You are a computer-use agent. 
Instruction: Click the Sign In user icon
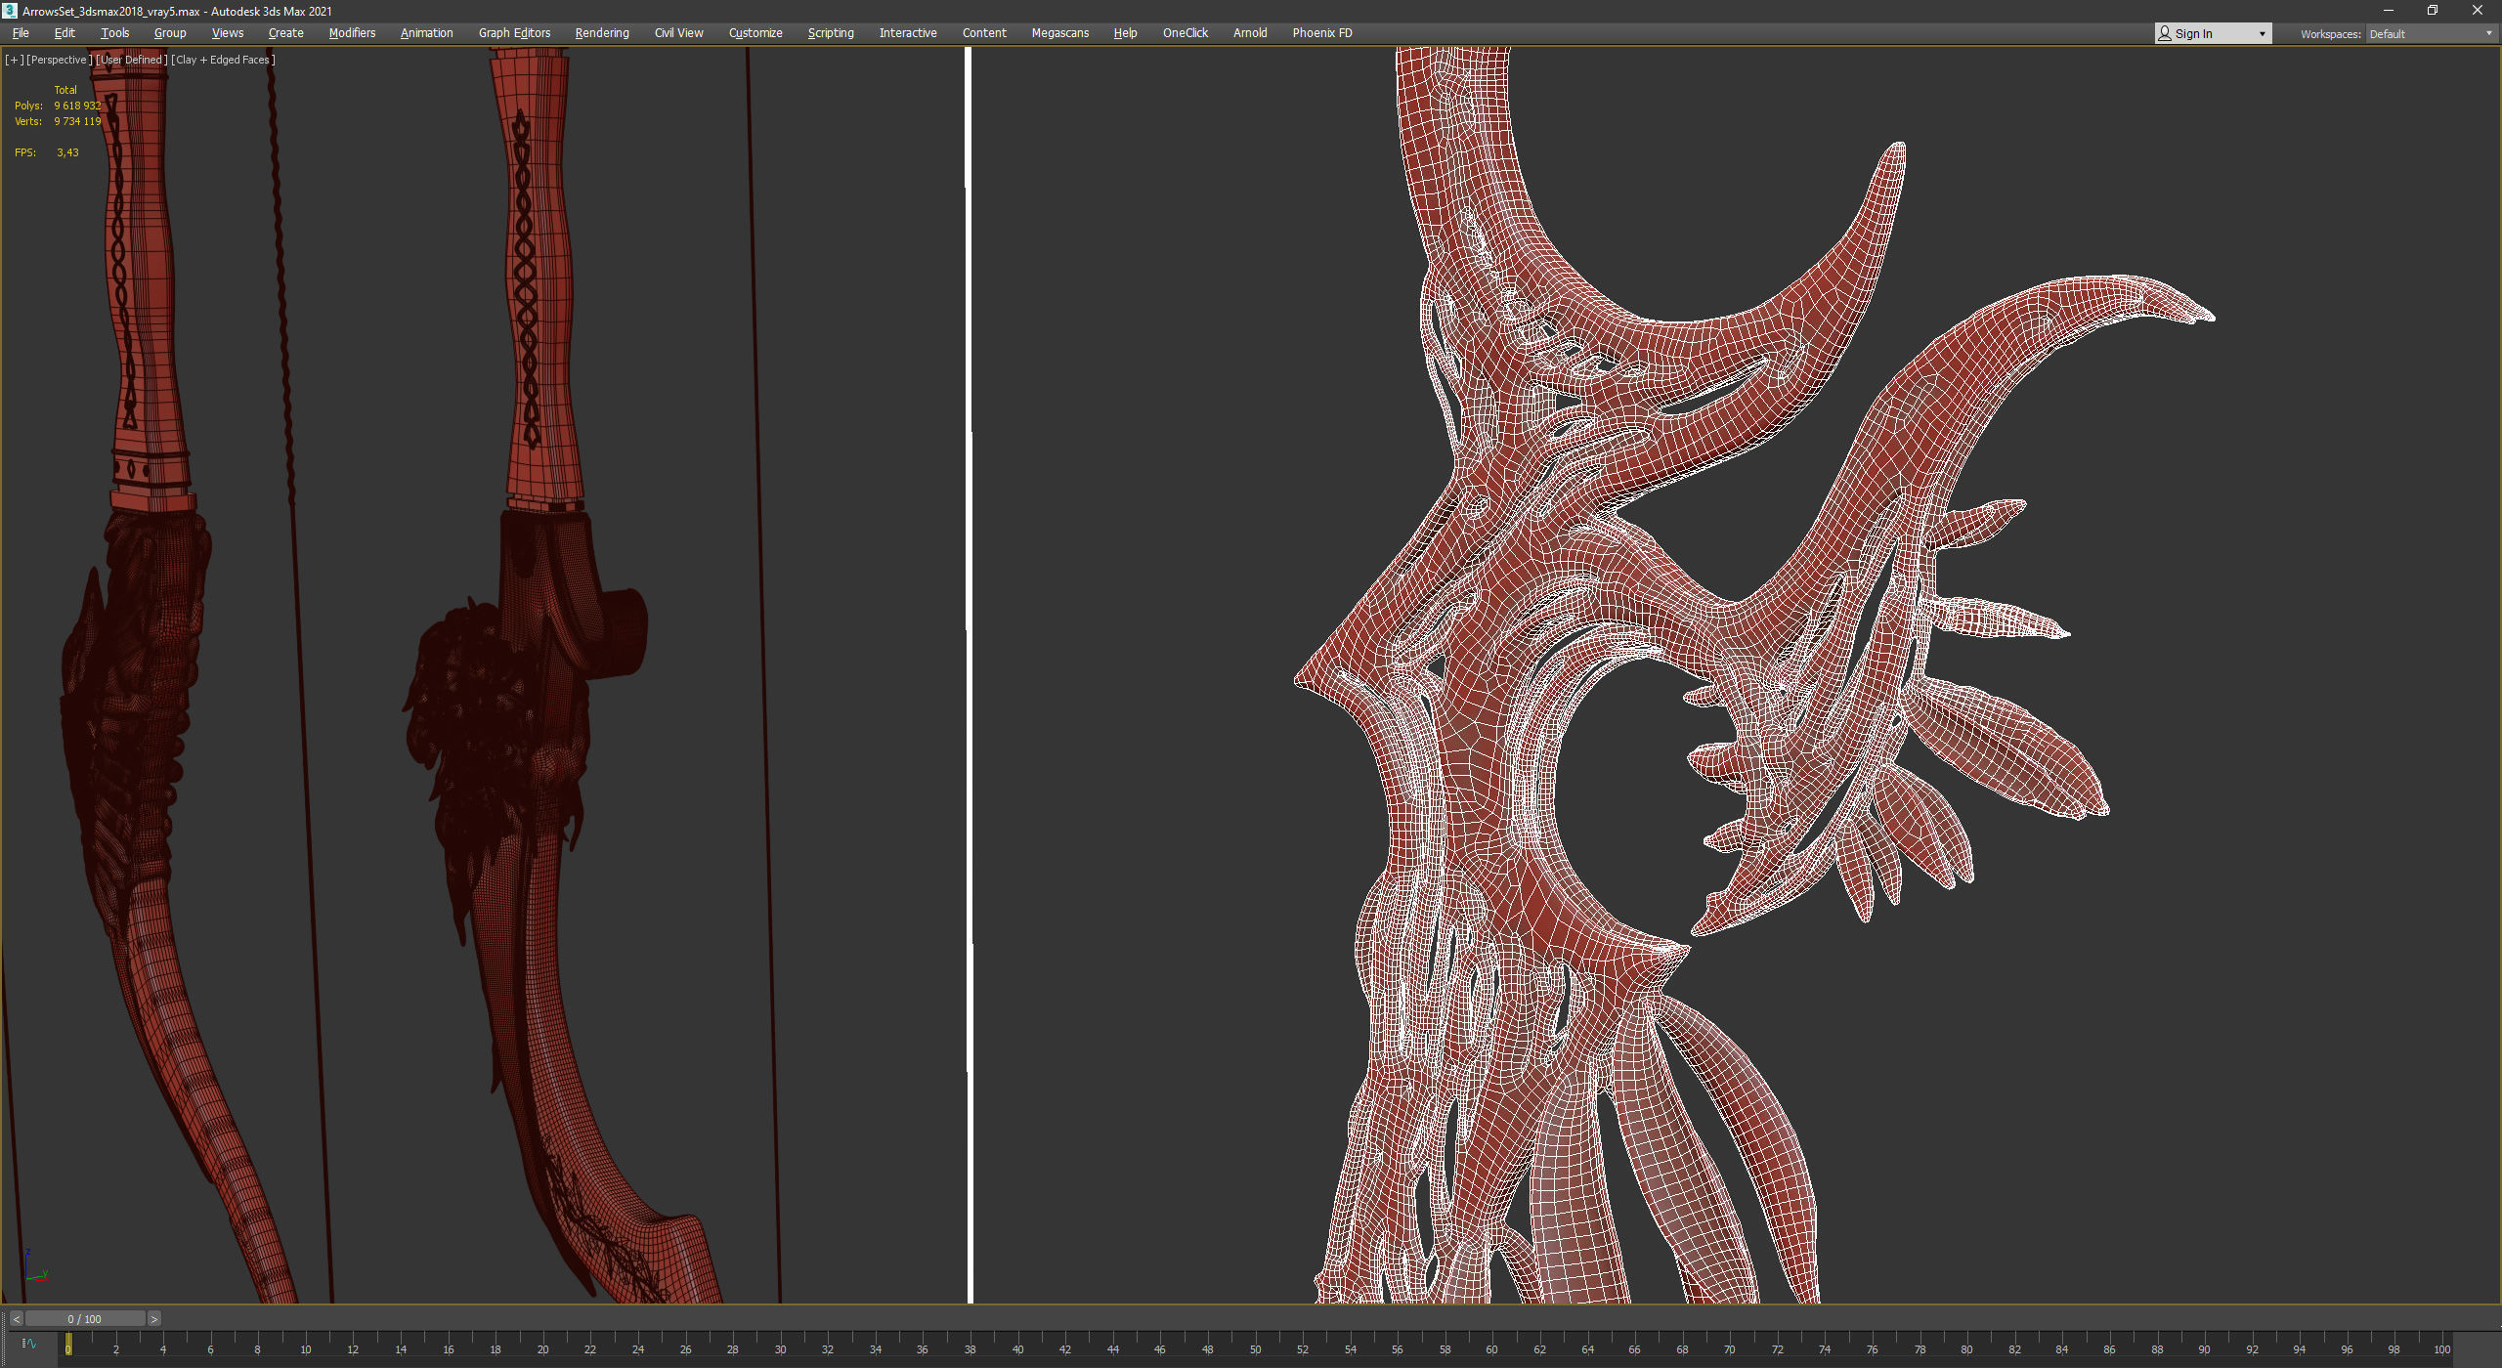[x=2165, y=33]
